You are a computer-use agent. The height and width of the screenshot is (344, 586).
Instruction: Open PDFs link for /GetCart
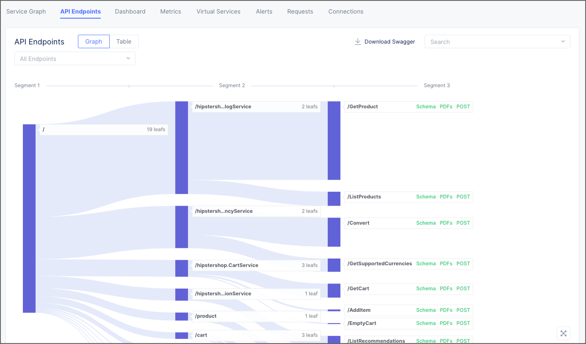click(446, 289)
